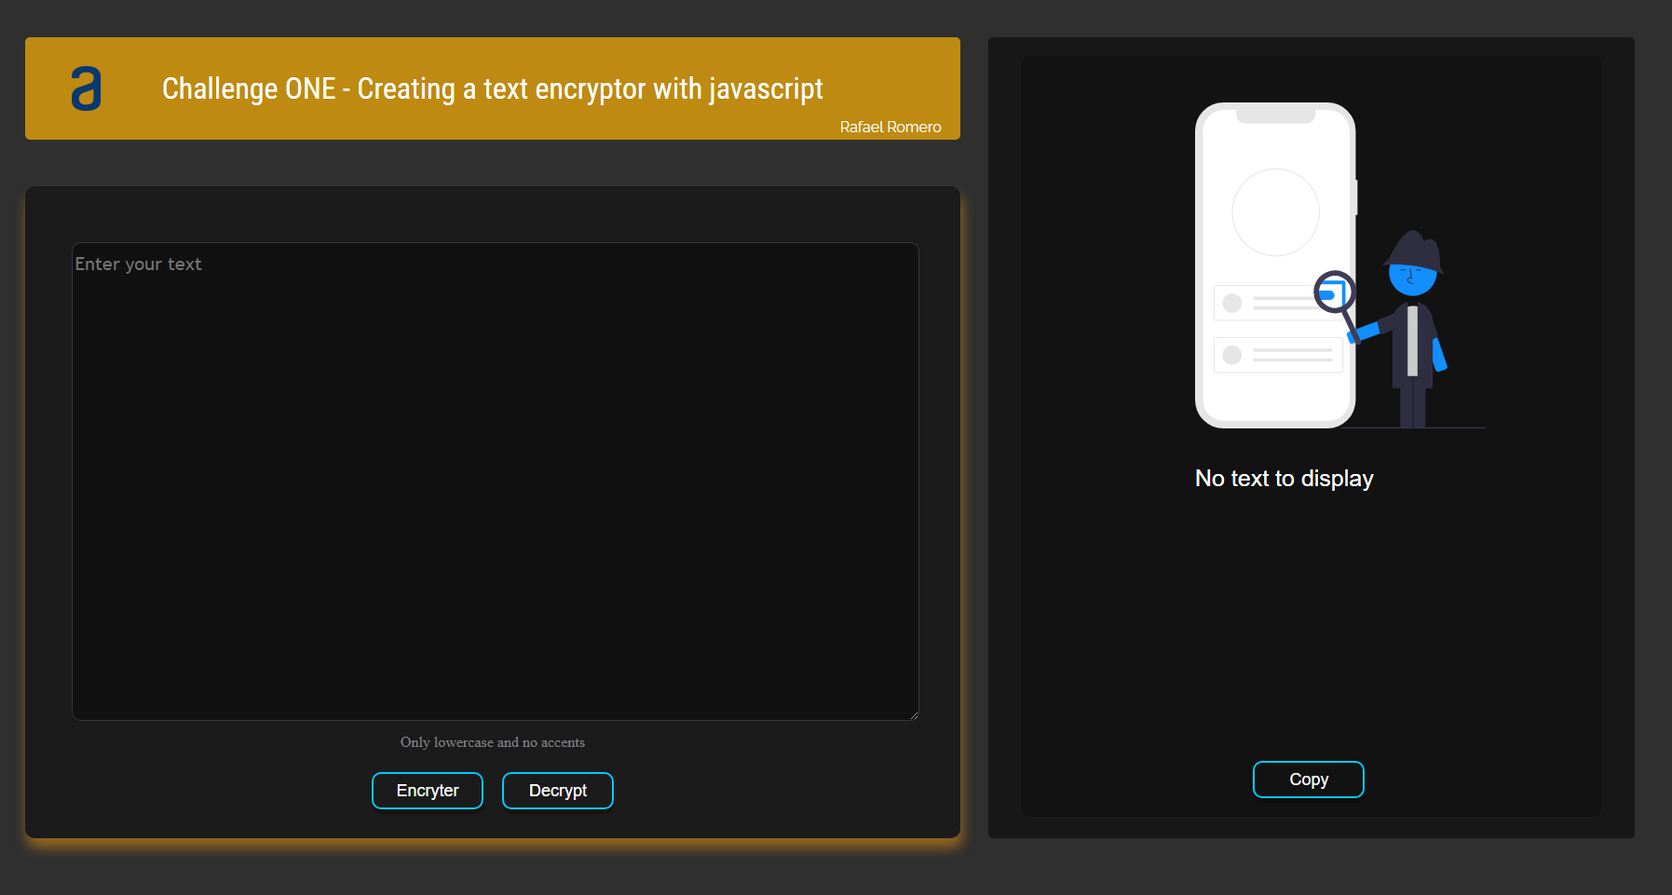The width and height of the screenshot is (1672, 895).
Task: Click the textarea resize handle
Action: 913,715
